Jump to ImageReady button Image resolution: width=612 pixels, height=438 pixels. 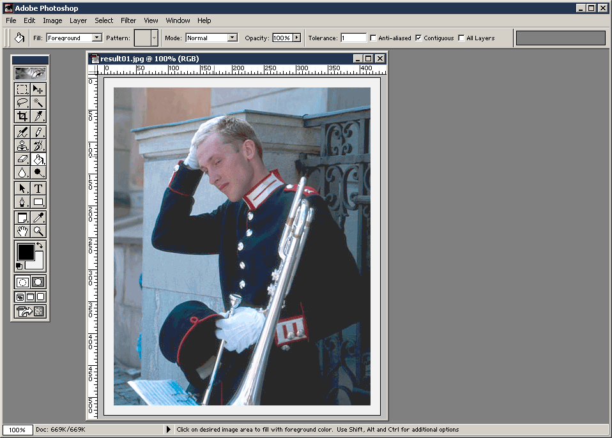coord(30,312)
